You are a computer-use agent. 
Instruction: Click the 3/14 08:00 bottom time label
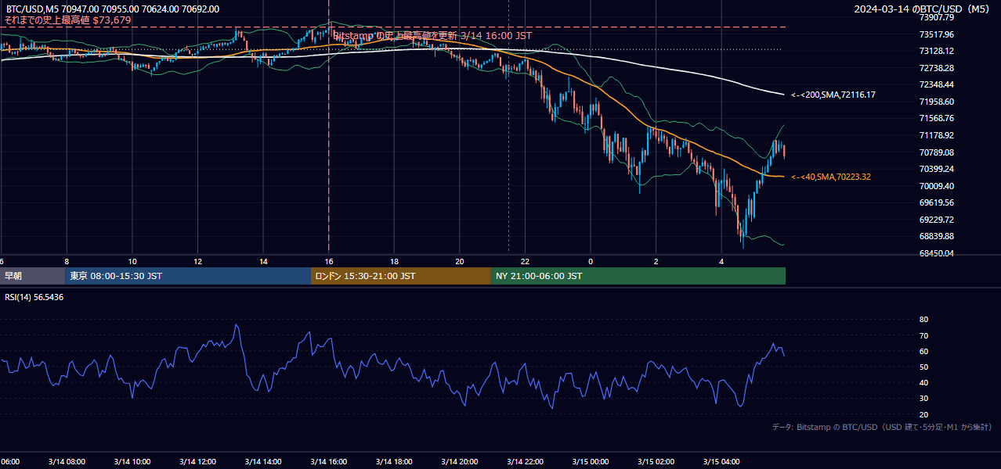[x=67, y=462]
